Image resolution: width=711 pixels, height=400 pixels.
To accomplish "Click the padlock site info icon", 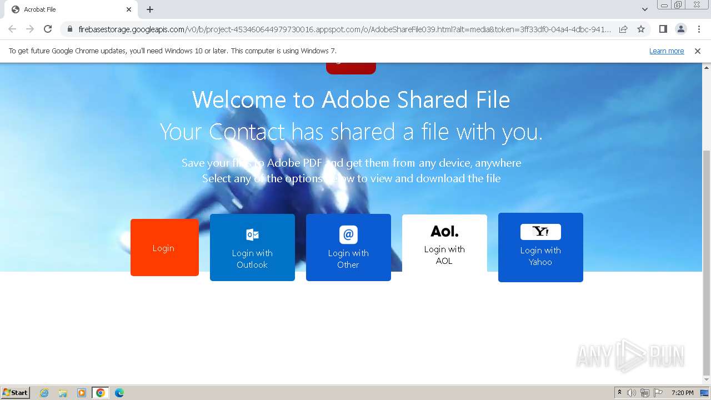I will coord(69,29).
